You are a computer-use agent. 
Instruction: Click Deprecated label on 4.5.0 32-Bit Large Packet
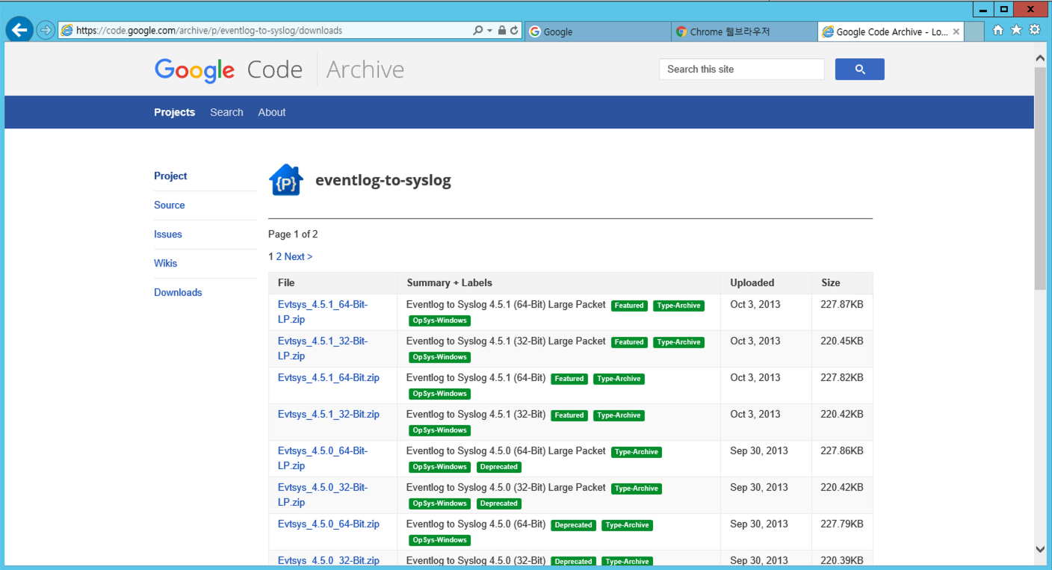[x=498, y=504]
